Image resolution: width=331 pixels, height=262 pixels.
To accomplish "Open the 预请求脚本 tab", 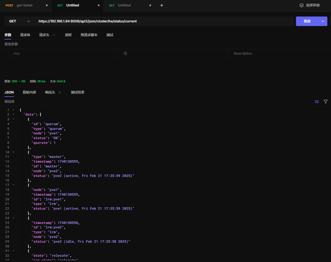I will click(89, 35).
